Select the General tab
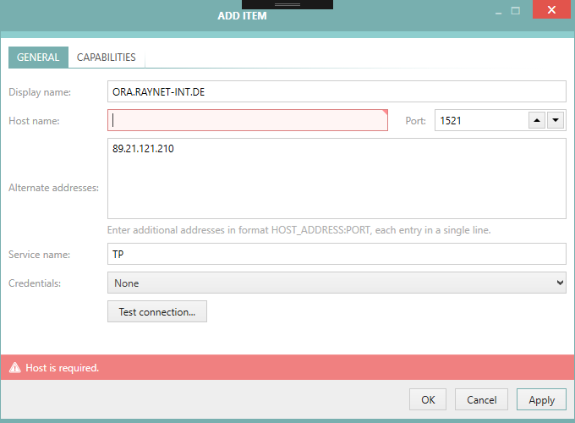The height and width of the screenshot is (423, 575). [x=38, y=58]
